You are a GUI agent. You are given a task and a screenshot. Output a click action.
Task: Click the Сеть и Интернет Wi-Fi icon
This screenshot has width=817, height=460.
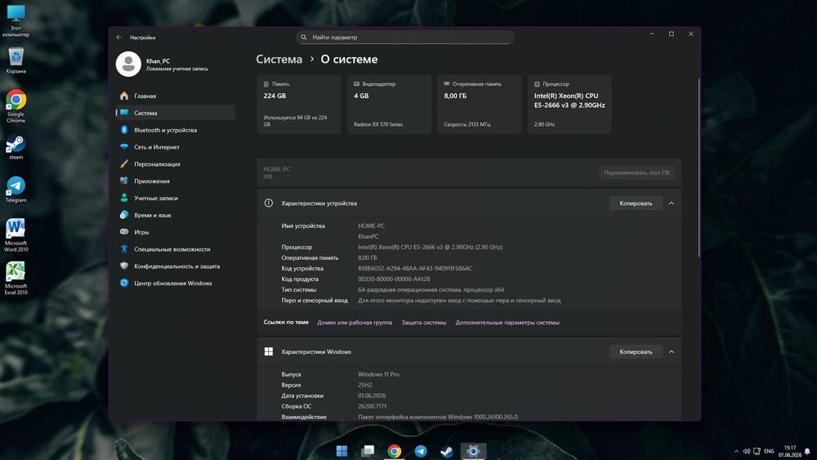coord(124,147)
